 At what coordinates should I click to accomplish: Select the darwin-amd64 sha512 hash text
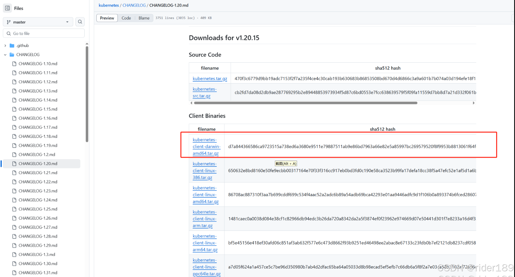tap(352, 146)
